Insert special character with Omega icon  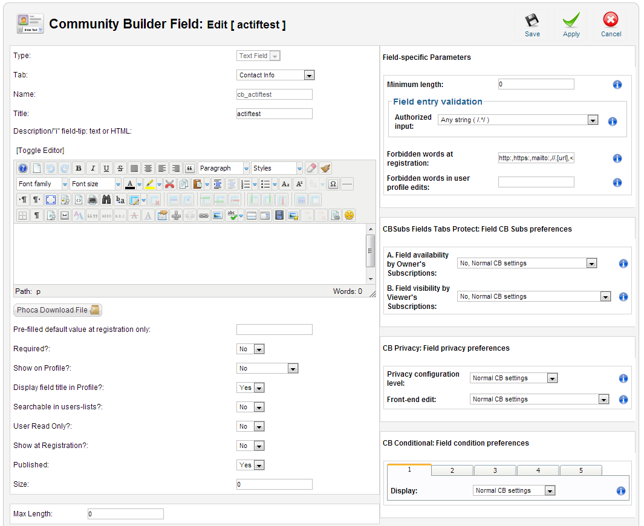coord(333,184)
